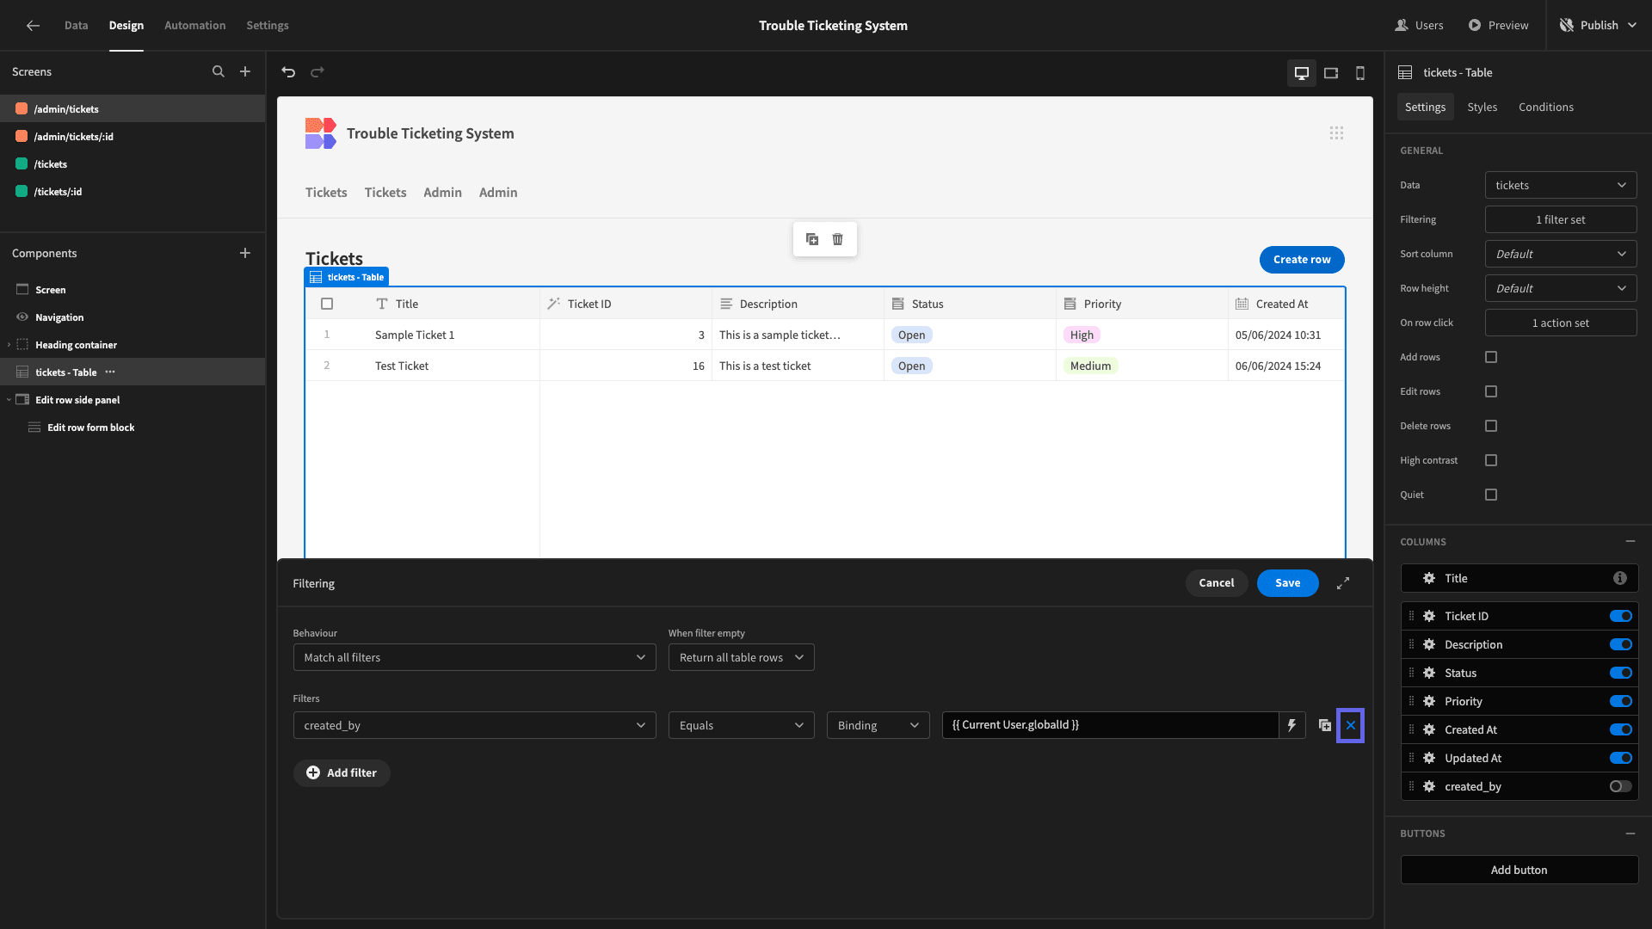
Task: Open Ticket ID column settings gear
Action: point(1429,616)
